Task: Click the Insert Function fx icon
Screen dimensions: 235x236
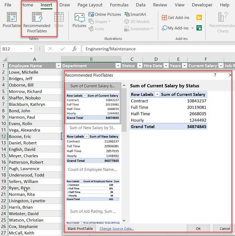Action: coord(74,49)
